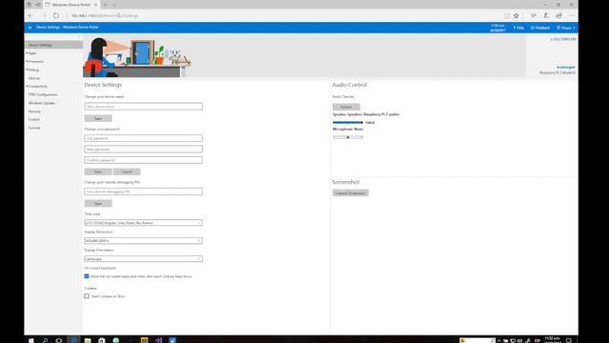This screenshot has width=609, height=343.
Task: Go back using the browser back arrow
Action: tap(30, 15)
